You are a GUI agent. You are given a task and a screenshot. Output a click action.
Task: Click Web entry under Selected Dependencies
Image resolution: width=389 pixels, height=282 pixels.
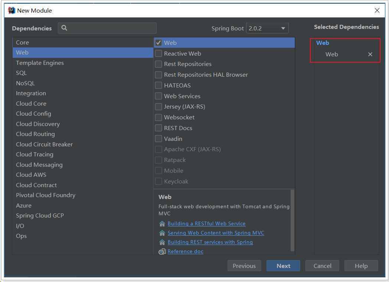tap(332, 54)
